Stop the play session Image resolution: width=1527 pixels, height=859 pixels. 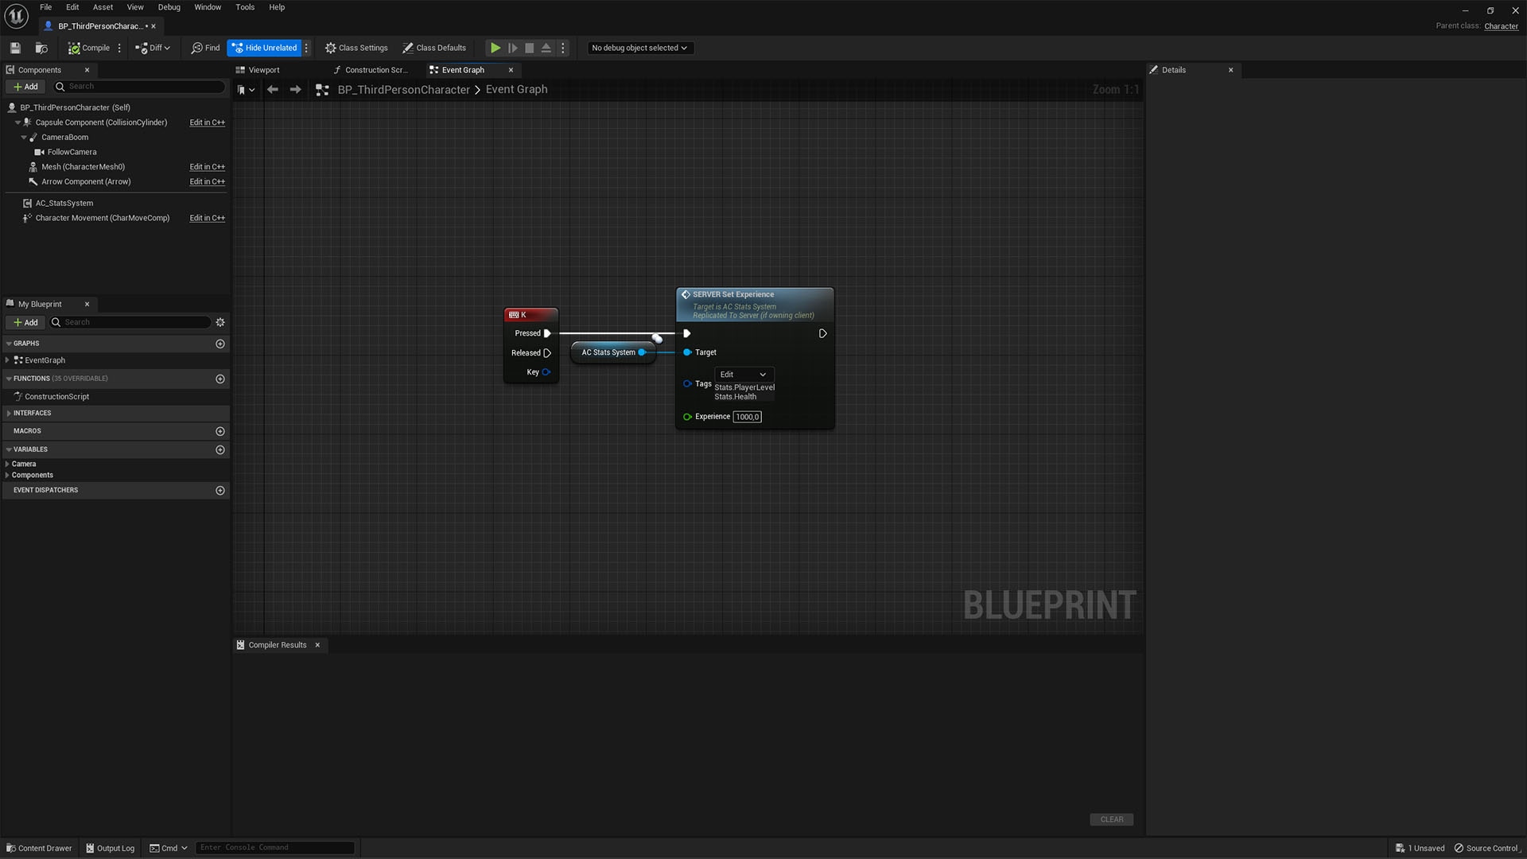[x=529, y=48]
